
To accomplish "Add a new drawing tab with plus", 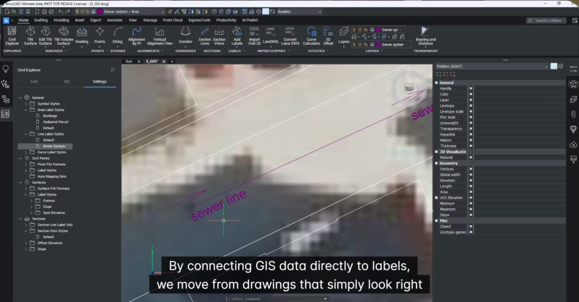I will point(172,62).
